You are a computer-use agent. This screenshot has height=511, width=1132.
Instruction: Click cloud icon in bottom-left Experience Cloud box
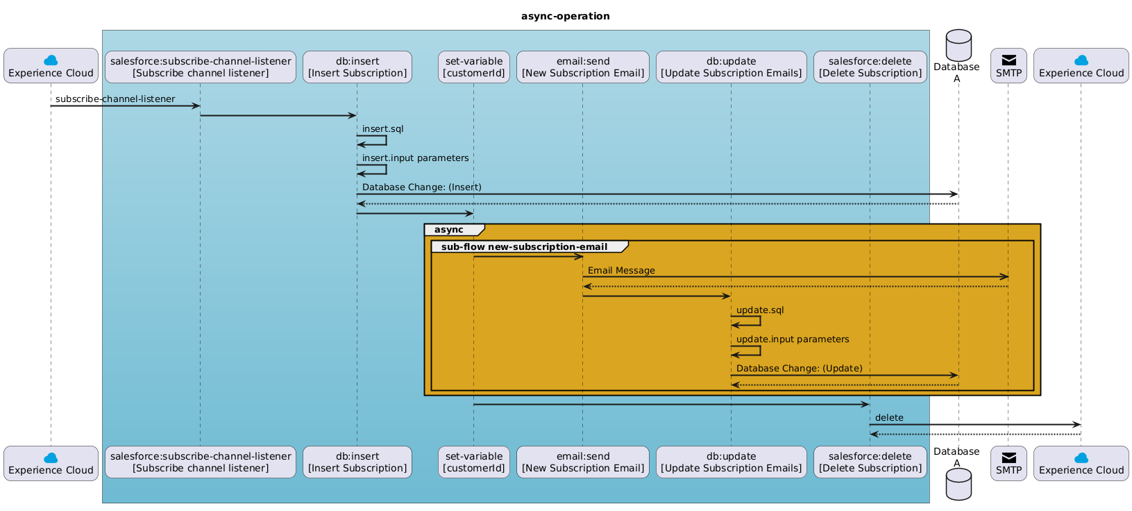click(x=51, y=458)
